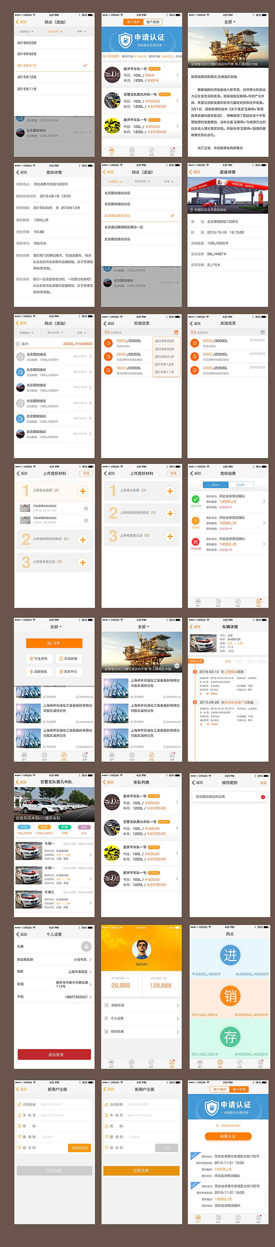The image size is (275, 1247).
Task: Tap 发现 tab icon on laotan profile screen
Action: pos(151,1062)
